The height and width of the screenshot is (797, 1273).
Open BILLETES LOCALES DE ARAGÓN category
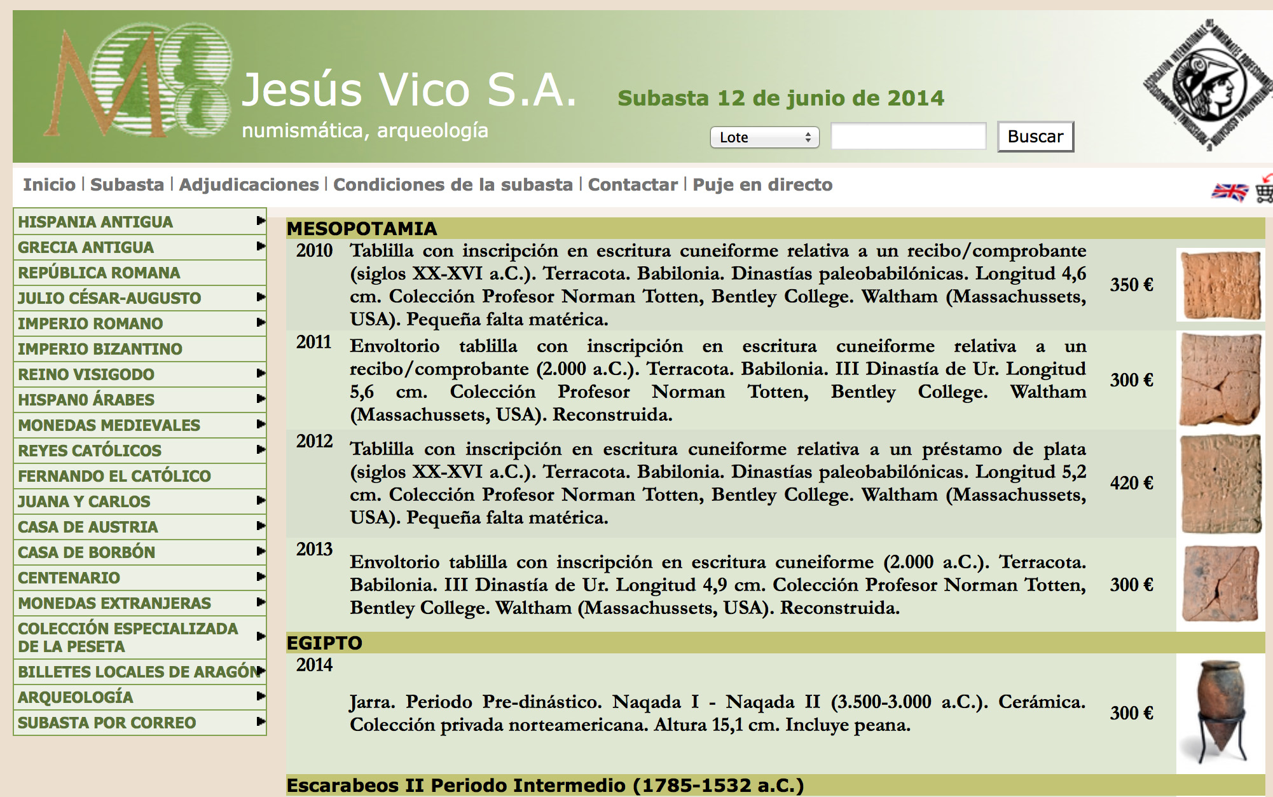(x=140, y=672)
